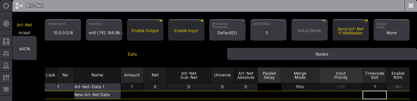Edit the Universe cell of Art-Net-Data 1
This screenshot has width=417, height=101.
point(222,87)
